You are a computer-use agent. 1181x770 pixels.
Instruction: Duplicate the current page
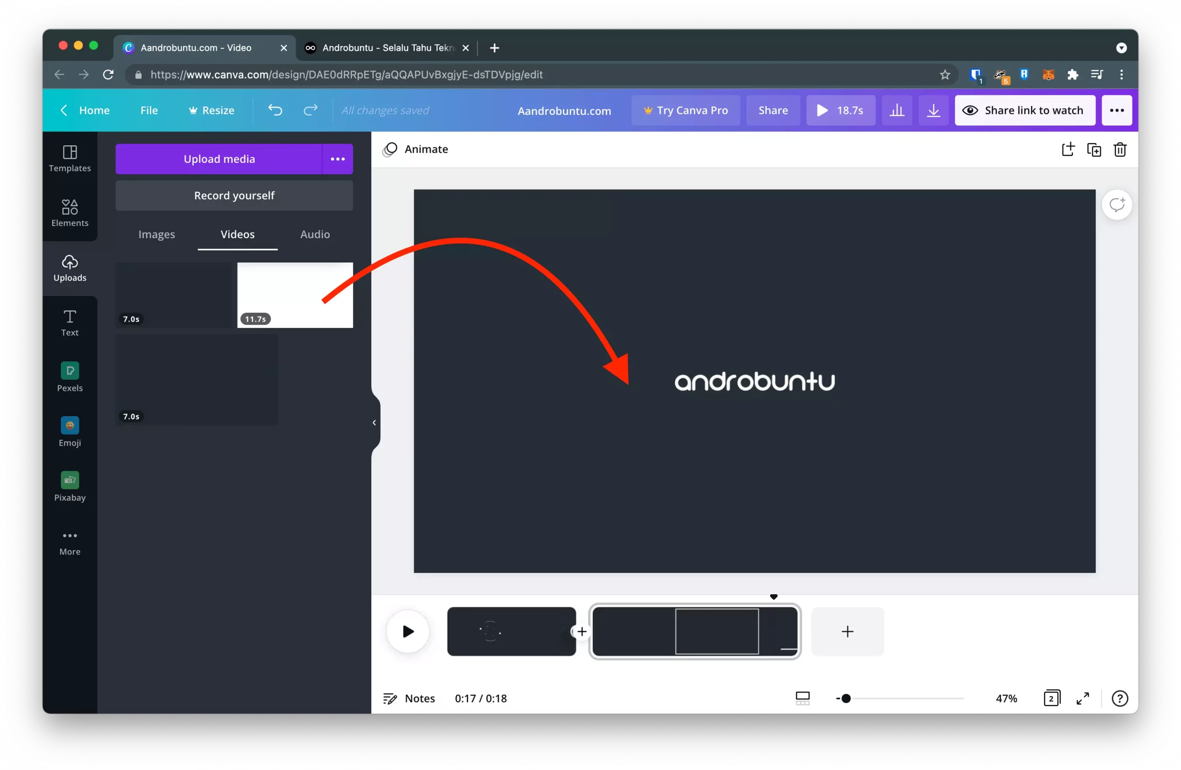pos(1095,149)
